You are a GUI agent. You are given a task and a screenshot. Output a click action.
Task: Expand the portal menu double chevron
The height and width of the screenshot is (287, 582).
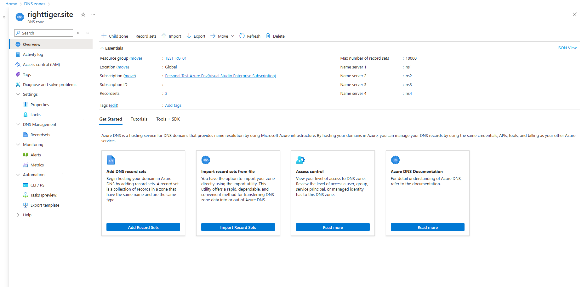(x=4, y=17)
